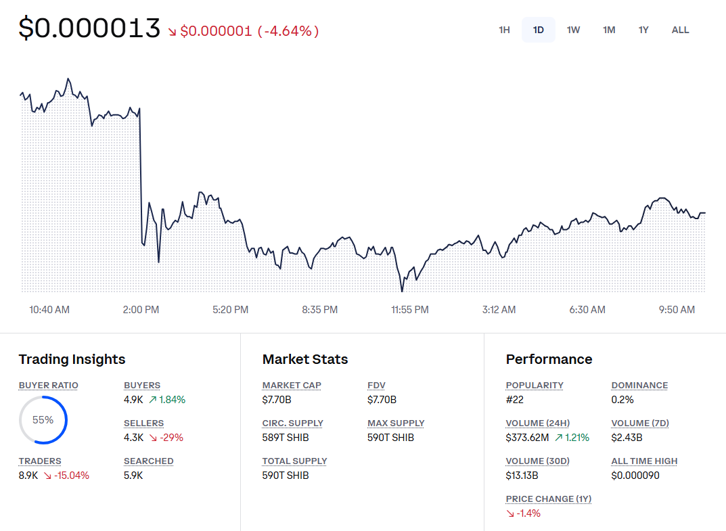
Task: Open the All Time High link
Action: 644,461
